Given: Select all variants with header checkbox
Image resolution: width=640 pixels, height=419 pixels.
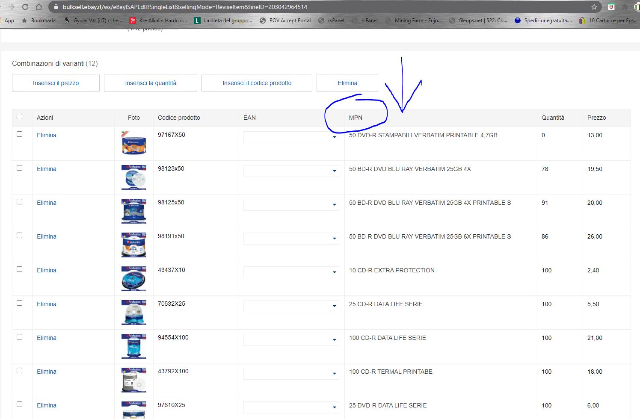Looking at the screenshot, I should tap(19, 116).
